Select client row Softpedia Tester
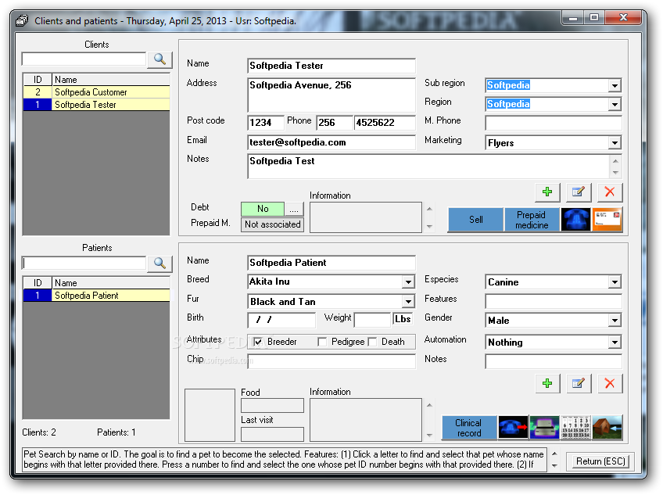 tap(96, 105)
